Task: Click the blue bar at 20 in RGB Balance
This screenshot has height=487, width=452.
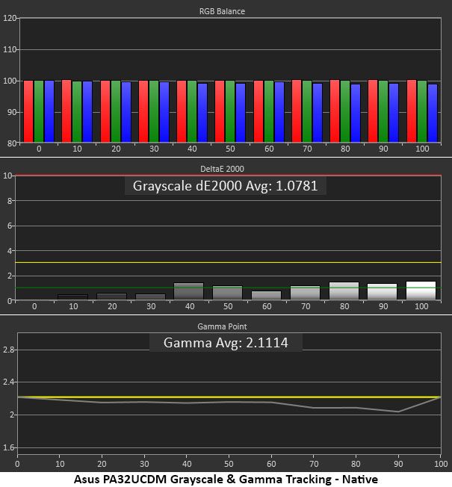Action: 126,112
